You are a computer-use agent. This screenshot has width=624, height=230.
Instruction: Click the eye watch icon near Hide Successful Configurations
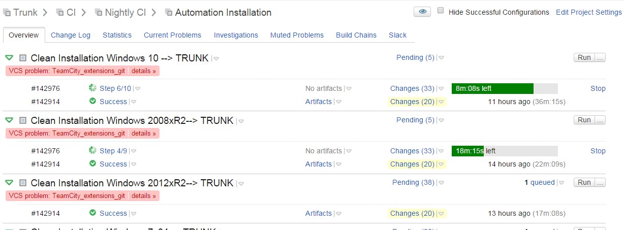tap(422, 12)
